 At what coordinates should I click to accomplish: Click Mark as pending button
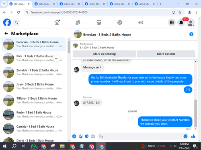click(105, 54)
